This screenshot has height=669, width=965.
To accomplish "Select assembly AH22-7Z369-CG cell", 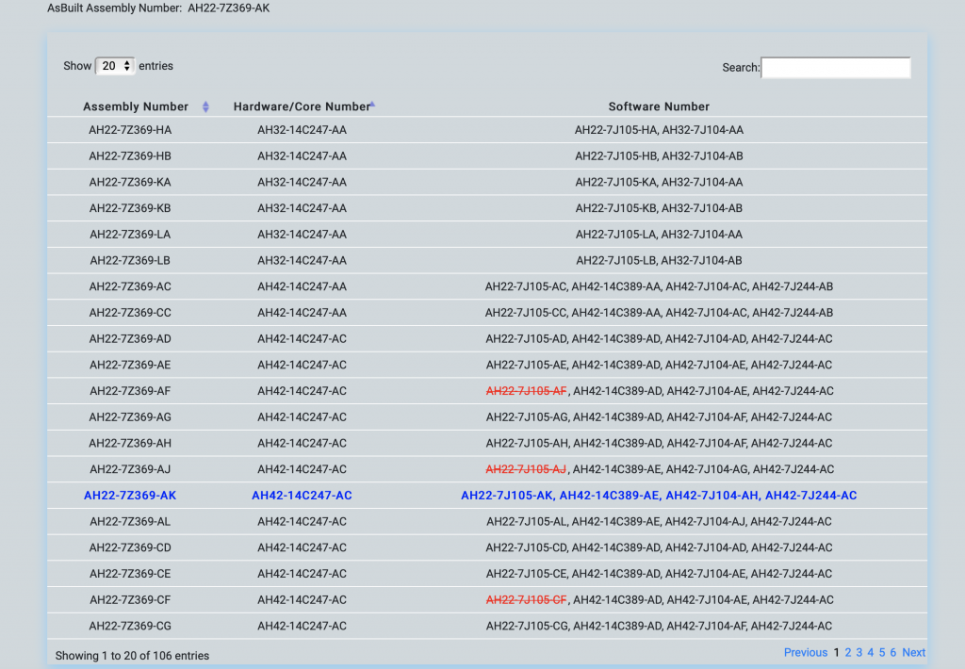I will pyautogui.click(x=130, y=626).
